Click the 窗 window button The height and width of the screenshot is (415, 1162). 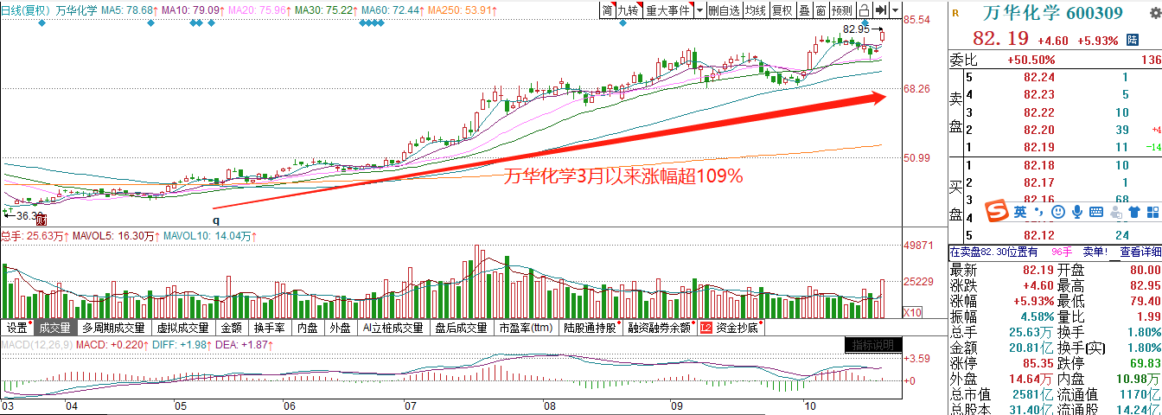[820, 10]
